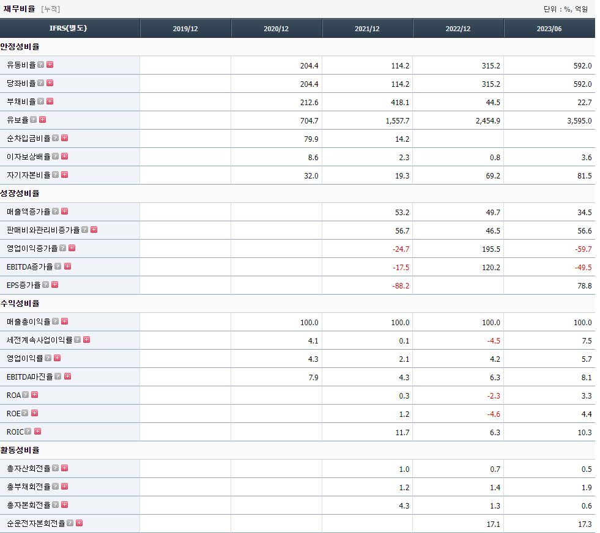The width and height of the screenshot is (600, 533).
Task: Click the 2021/12 column header
Action: click(x=368, y=29)
